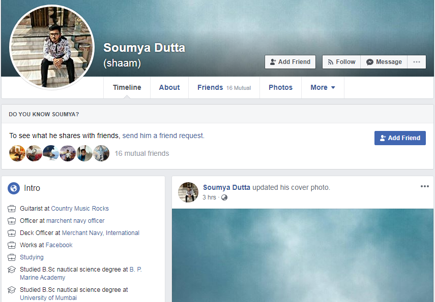Click briefcase icon beside Works at Facebook
The height and width of the screenshot is (302, 435).
click(x=12, y=245)
